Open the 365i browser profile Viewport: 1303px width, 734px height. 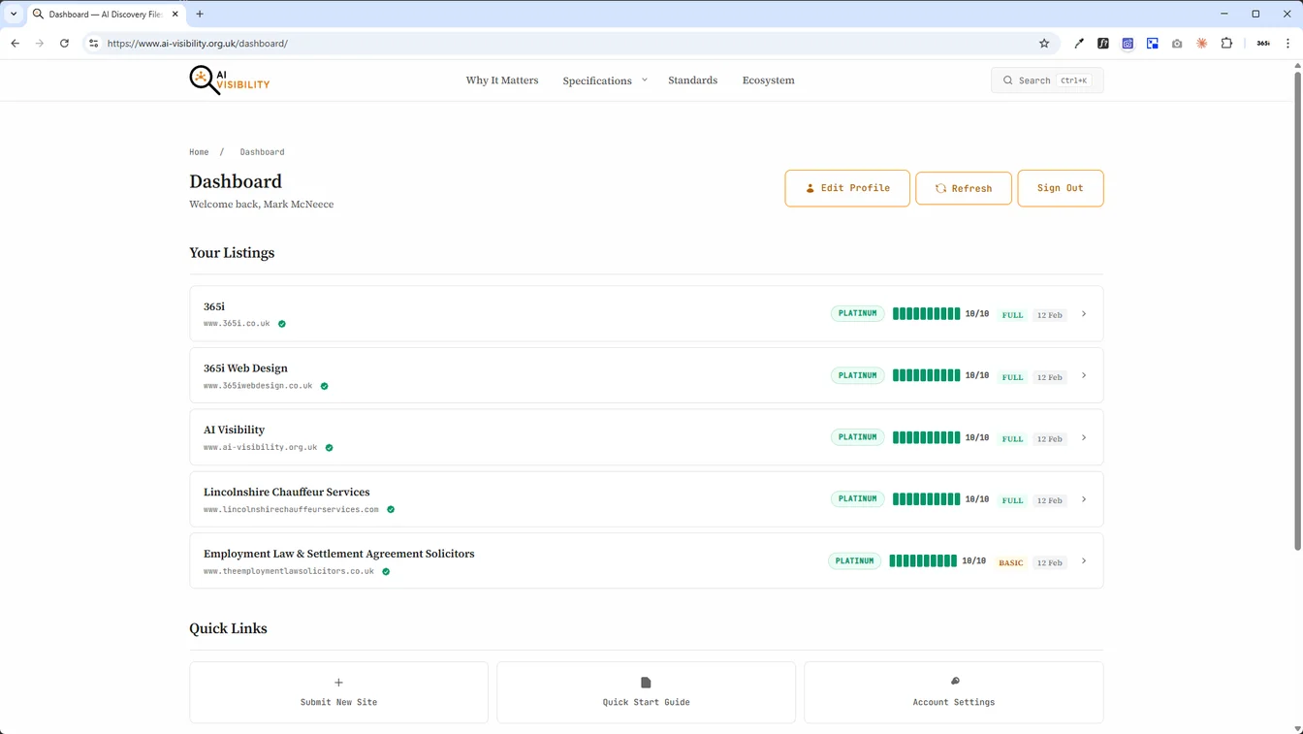pos(1263,43)
